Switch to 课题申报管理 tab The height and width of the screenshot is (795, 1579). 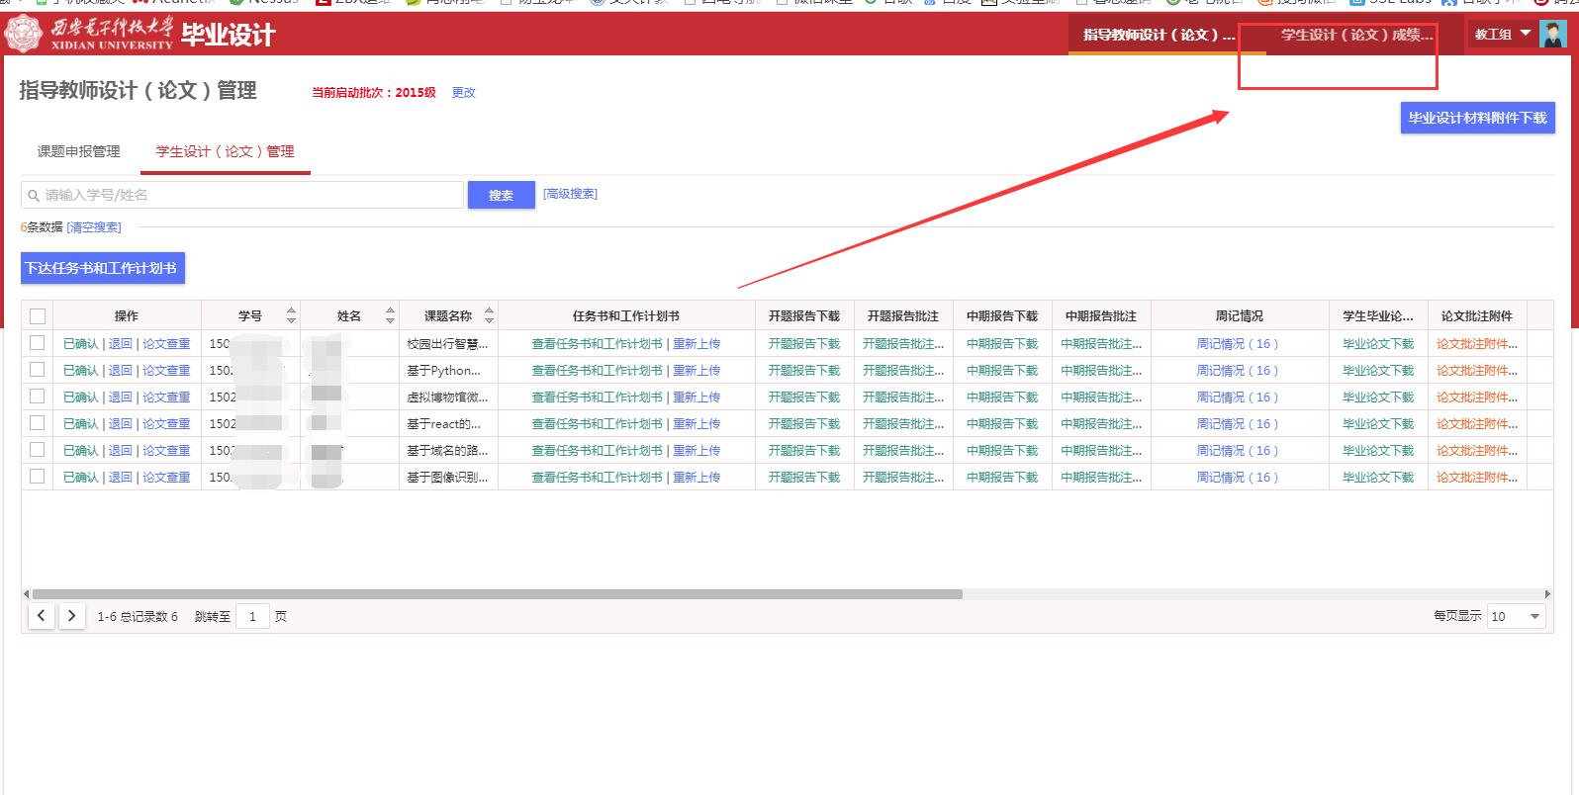(x=79, y=151)
